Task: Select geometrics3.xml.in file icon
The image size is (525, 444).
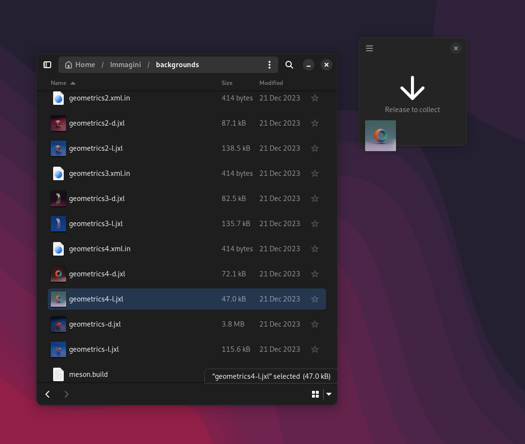Action: 58,173
